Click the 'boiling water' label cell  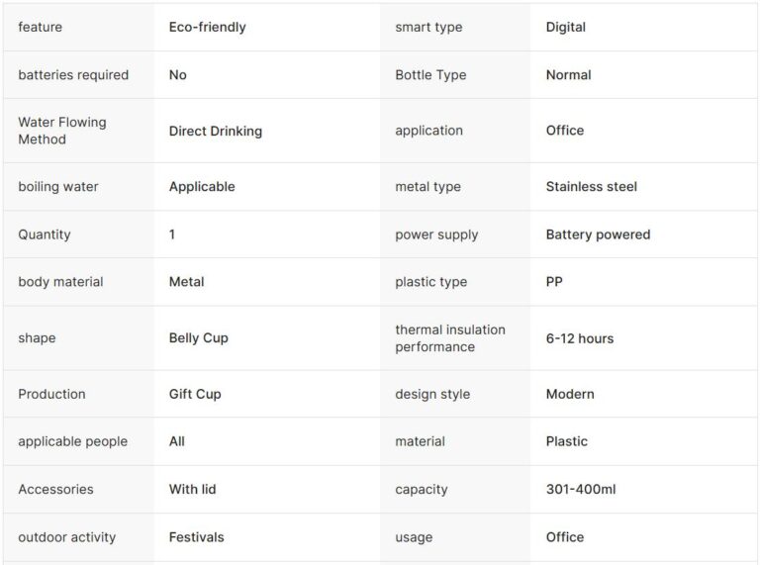click(58, 187)
